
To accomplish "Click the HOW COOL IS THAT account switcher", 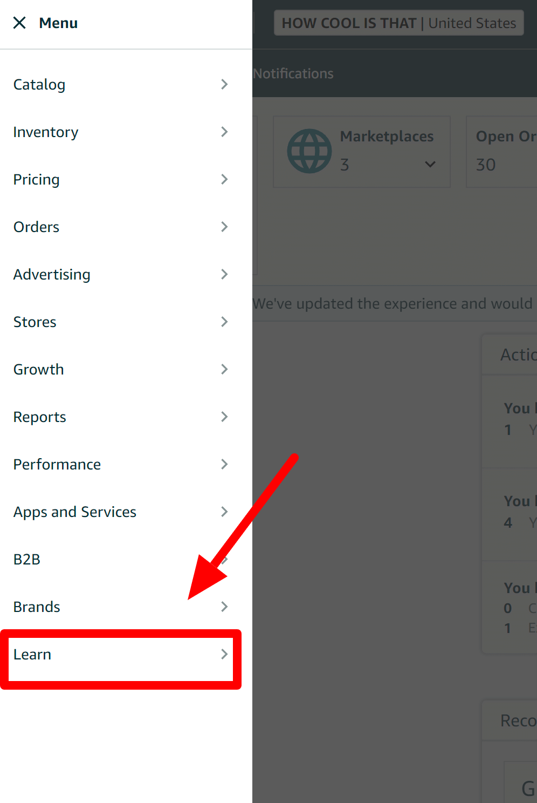I will tap(398, 23).
